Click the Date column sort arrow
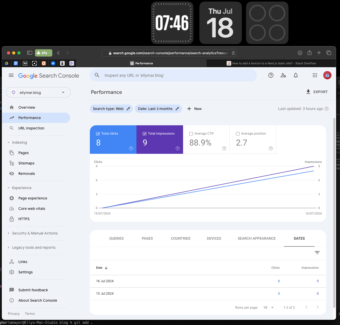 tap(106, 268)
